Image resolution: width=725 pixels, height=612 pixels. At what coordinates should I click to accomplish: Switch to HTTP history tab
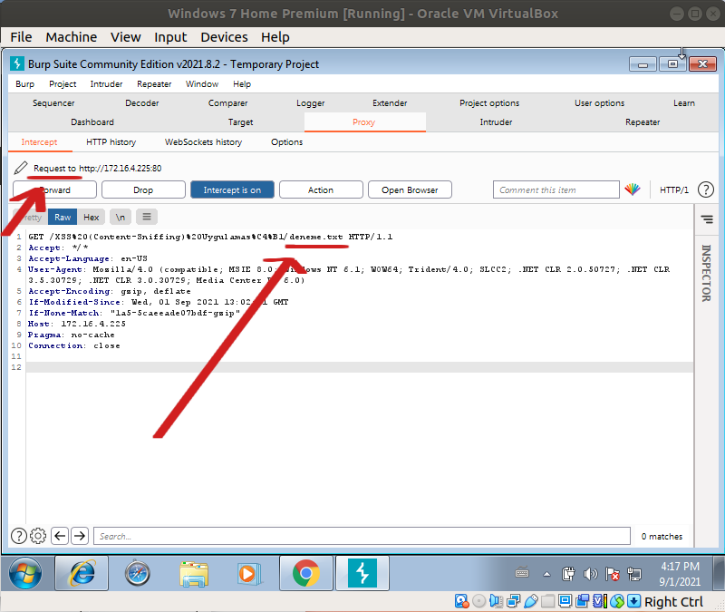111,142
